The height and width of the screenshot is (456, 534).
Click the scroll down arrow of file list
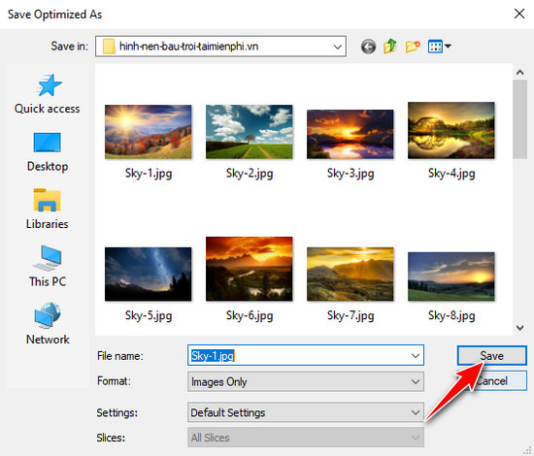click(519, 328)
